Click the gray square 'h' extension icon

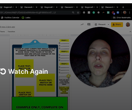coord(89,13)
